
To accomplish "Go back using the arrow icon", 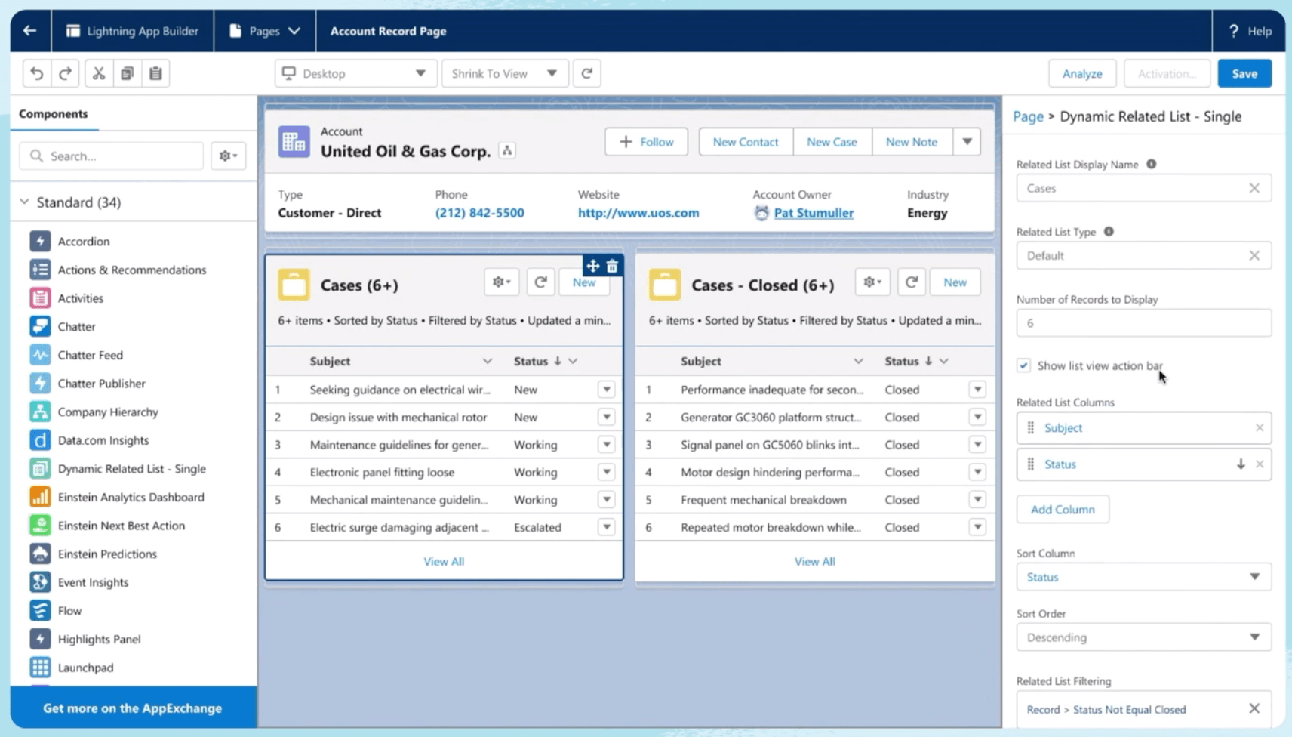I will pyautogui.click(x=29, y=31).
